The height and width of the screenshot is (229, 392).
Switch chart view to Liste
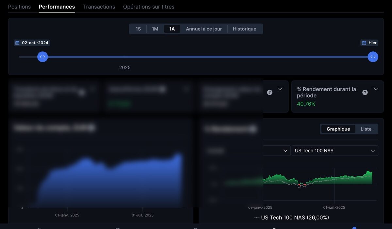366,129
